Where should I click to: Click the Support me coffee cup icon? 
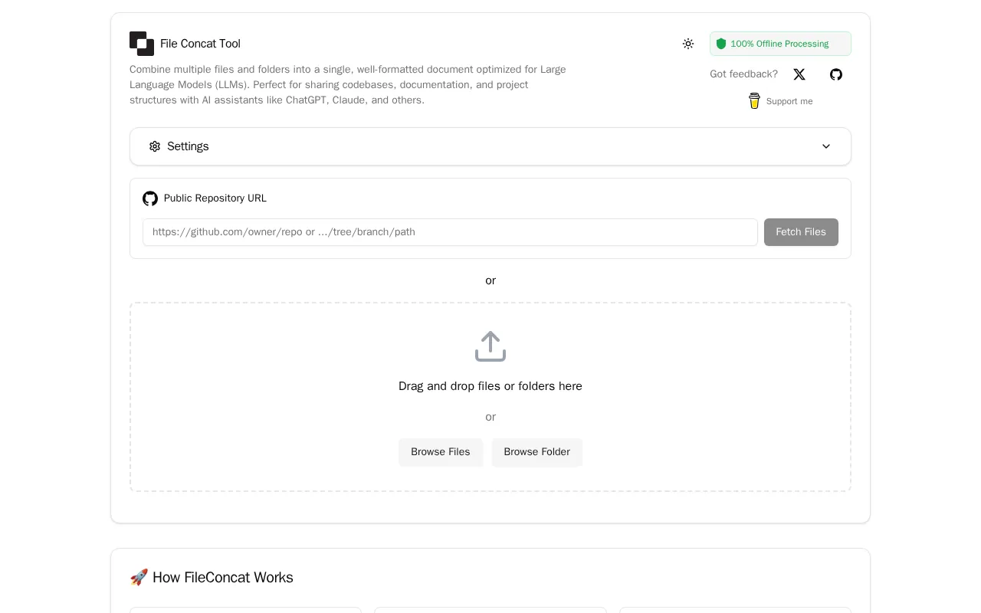click(754, 100)
